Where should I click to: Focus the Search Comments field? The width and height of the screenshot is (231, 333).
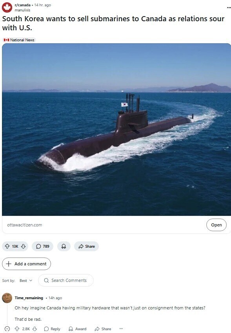point(66,280)
